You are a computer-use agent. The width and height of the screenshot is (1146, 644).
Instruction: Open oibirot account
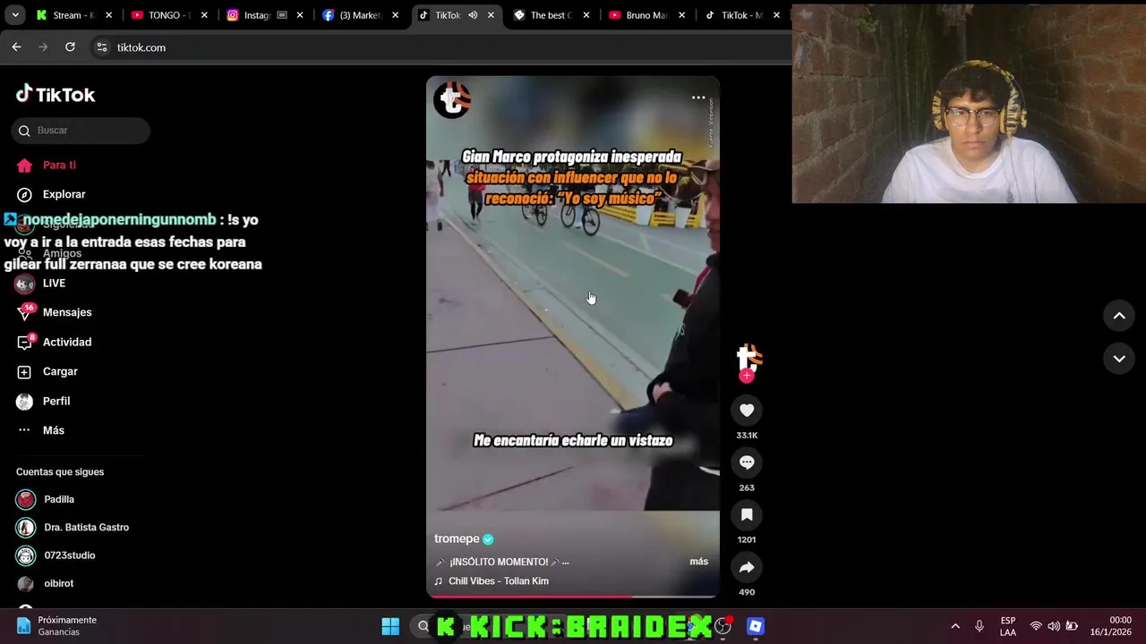tap(59, 583)
